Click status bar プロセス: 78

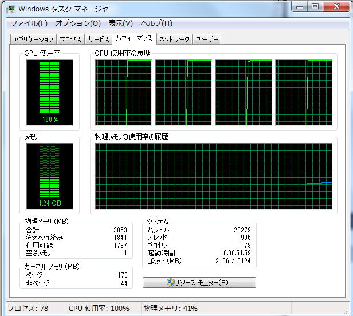(x=28, y=308)
